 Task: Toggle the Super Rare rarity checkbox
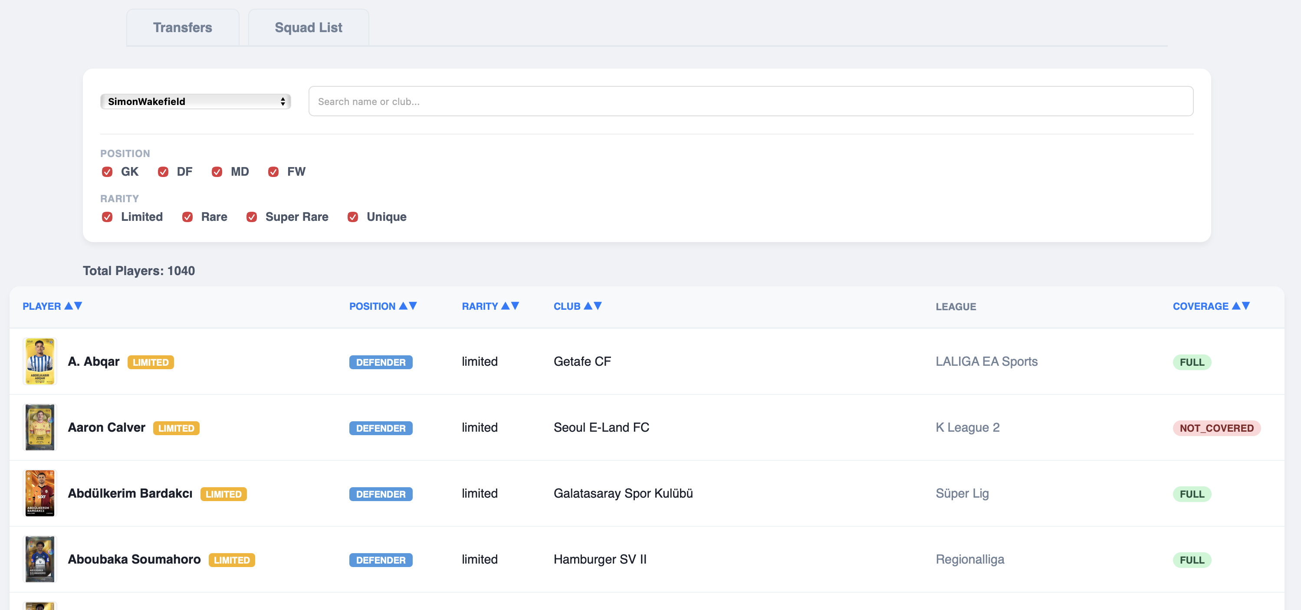point(252,217)
